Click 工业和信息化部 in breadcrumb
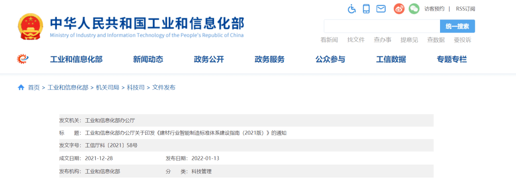 click(68, 87)
